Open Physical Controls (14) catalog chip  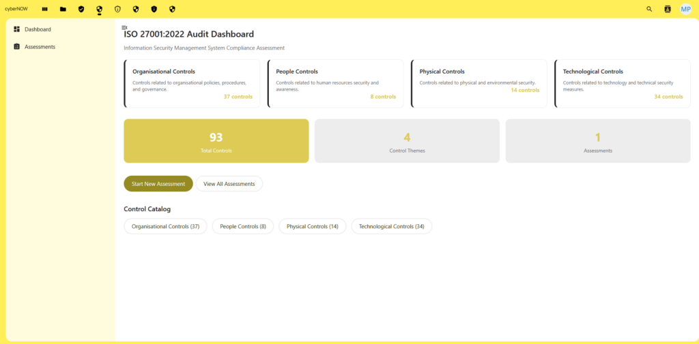(x=312, y=226)
